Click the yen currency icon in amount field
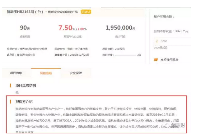 pos(157,41)
